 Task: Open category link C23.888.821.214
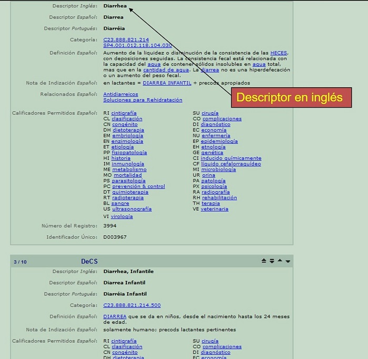tap(126, 40)
